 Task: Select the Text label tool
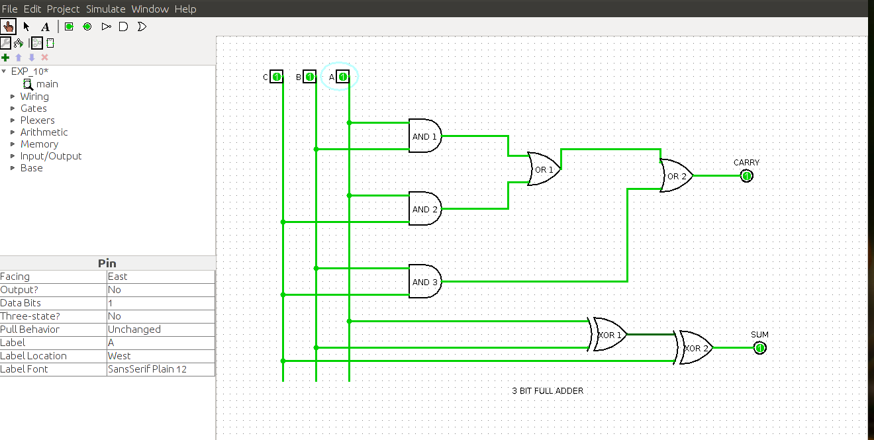tap(44, 26)
